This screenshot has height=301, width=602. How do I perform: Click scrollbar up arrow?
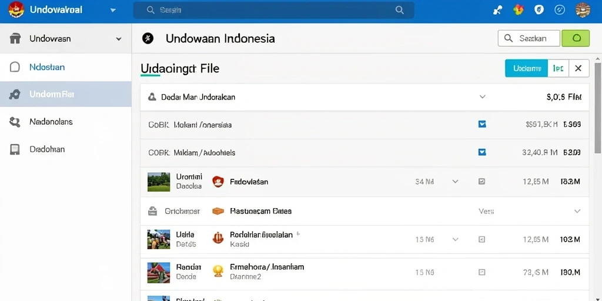(x=598, y=59)
